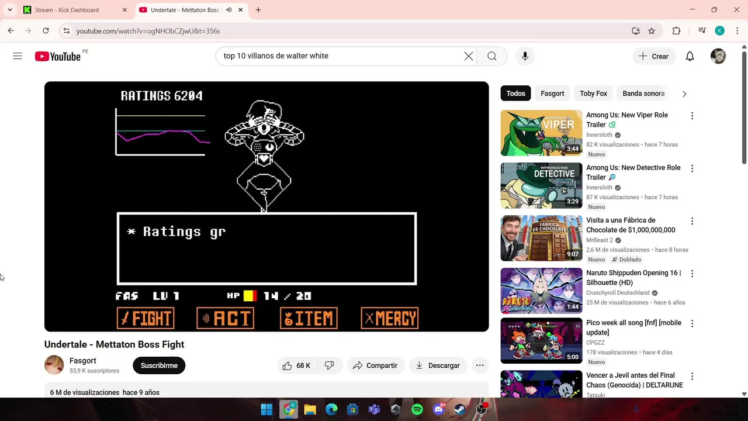Viewport: 748px width, 421px height.
Task: Open options for MrBeast chocolate factory video
Action: click(692, 221)
